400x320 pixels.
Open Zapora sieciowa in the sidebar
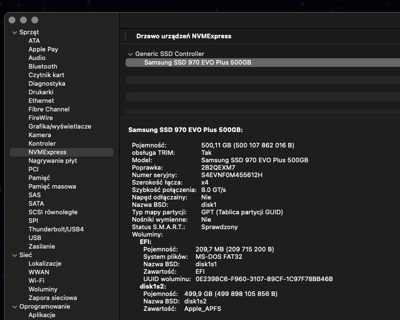pos(52,298)
